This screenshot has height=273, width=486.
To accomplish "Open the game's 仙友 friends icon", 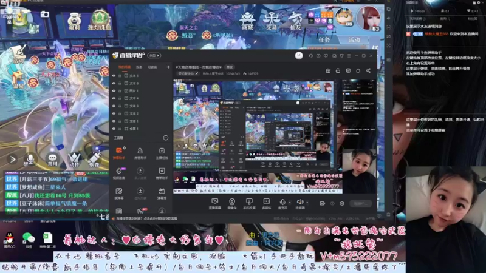I will tap(295, 21).
